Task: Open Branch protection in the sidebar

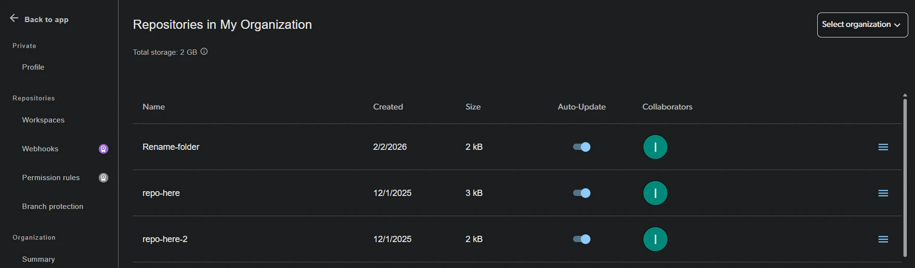Action: 53,207
